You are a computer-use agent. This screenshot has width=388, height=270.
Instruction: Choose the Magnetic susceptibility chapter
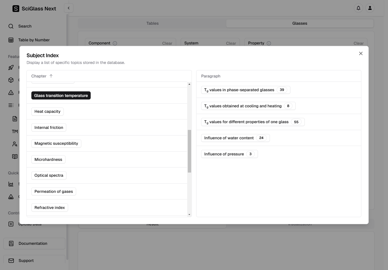click(x=56, y=143)
